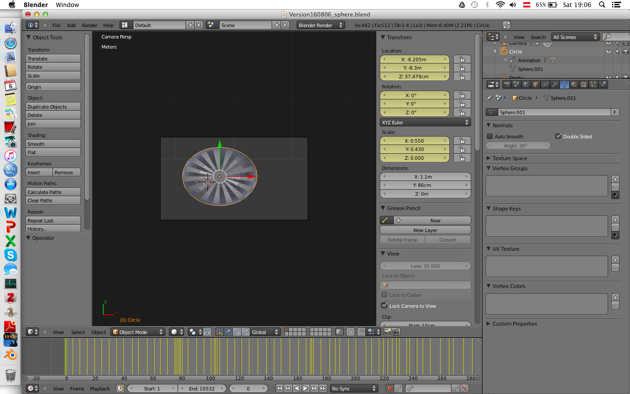Click the delete keyframes icon in timeline
Viewport: 630px width, 394px height.
pyautogui.click(x=465, y=388)
